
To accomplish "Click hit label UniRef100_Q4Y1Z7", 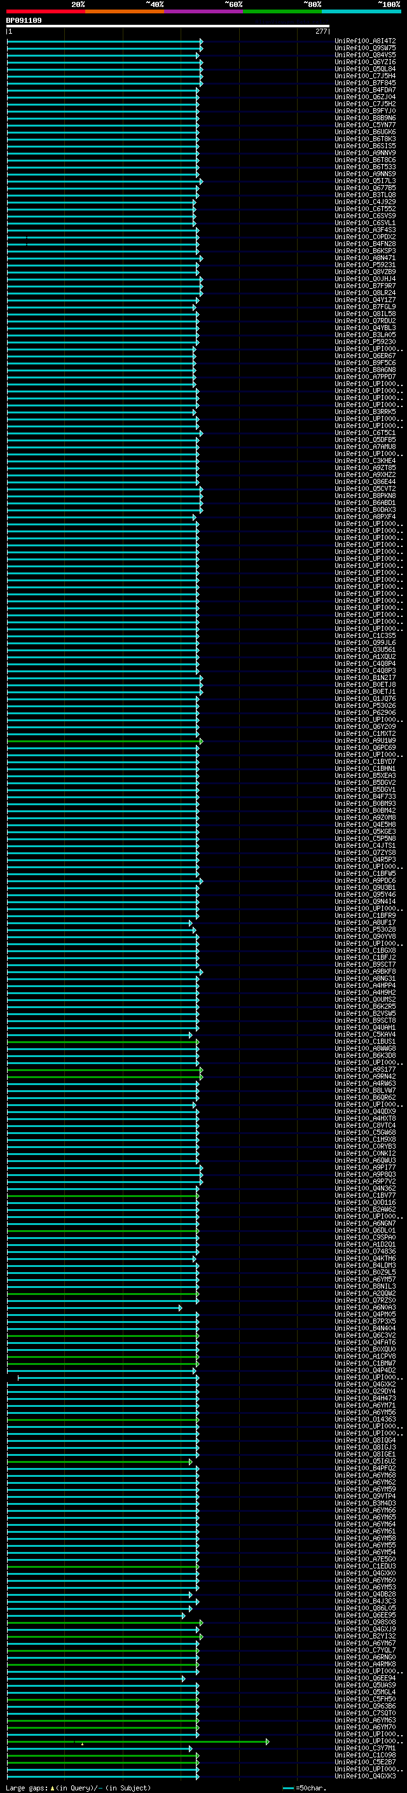I will [x=365, y=300].
